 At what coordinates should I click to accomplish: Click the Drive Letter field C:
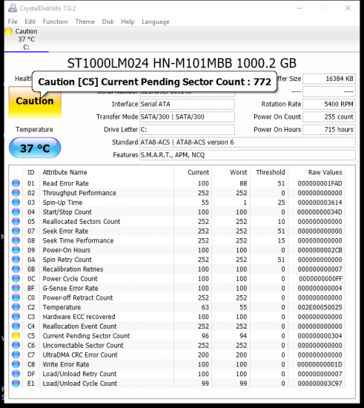coord(187,130)
